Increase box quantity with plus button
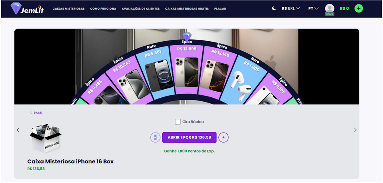 (x=224, y=138)
